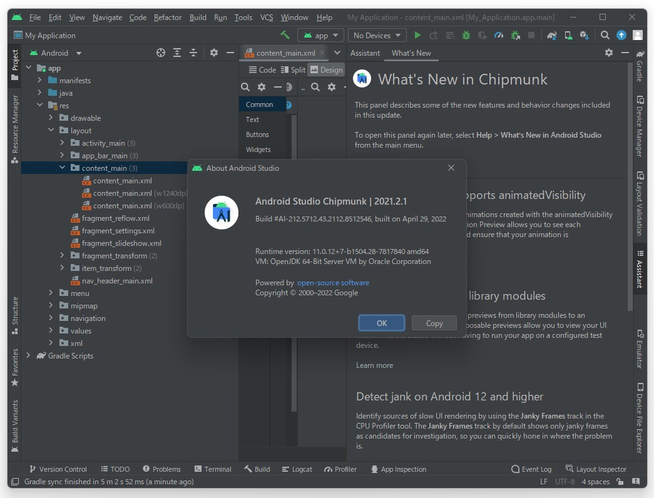The image size is (654, 498).
Task: Toggle the Event Log panel
Action: pyautogui.click(x=531, y=469)
